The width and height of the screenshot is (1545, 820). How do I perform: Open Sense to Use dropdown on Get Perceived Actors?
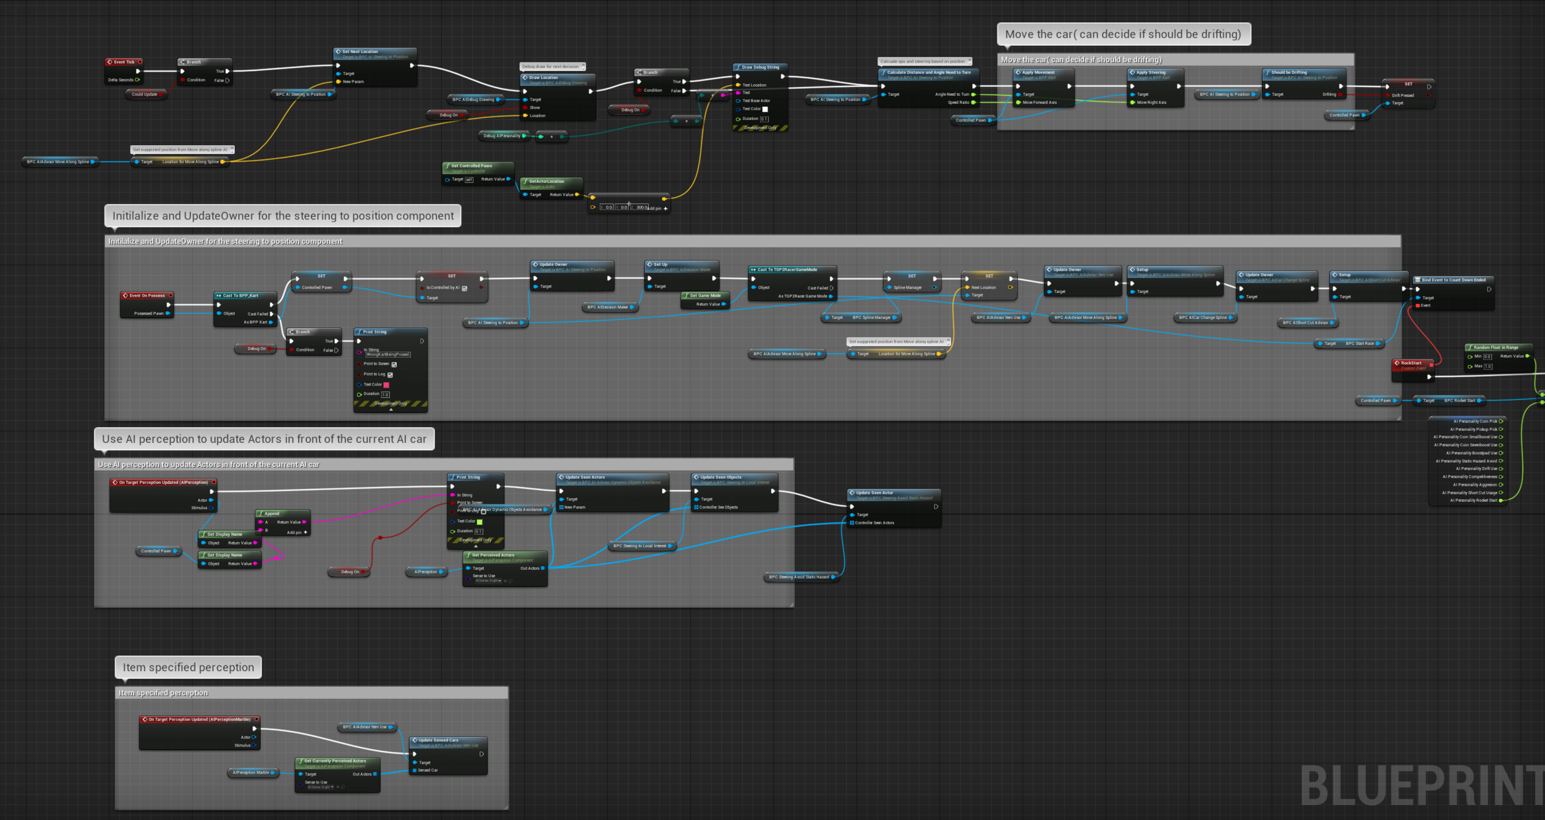click(488, 581)
